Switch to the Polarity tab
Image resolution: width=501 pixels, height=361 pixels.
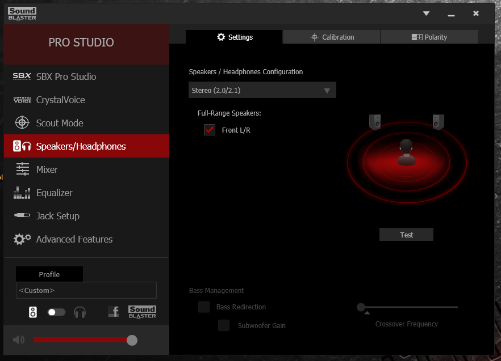(x=429, y=37)
